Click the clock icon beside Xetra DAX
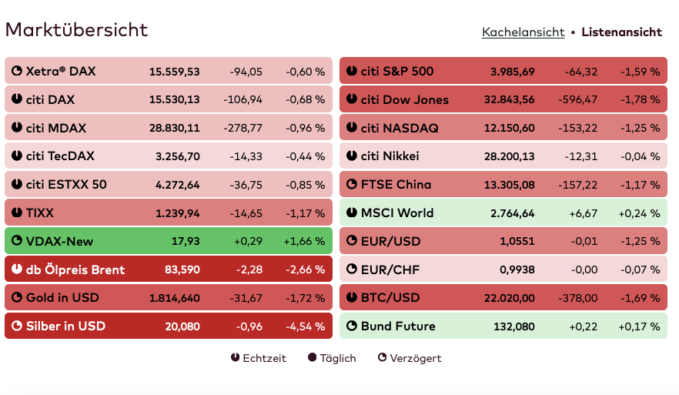Viewport: 679px width, 395px height. tap(17, 72)
